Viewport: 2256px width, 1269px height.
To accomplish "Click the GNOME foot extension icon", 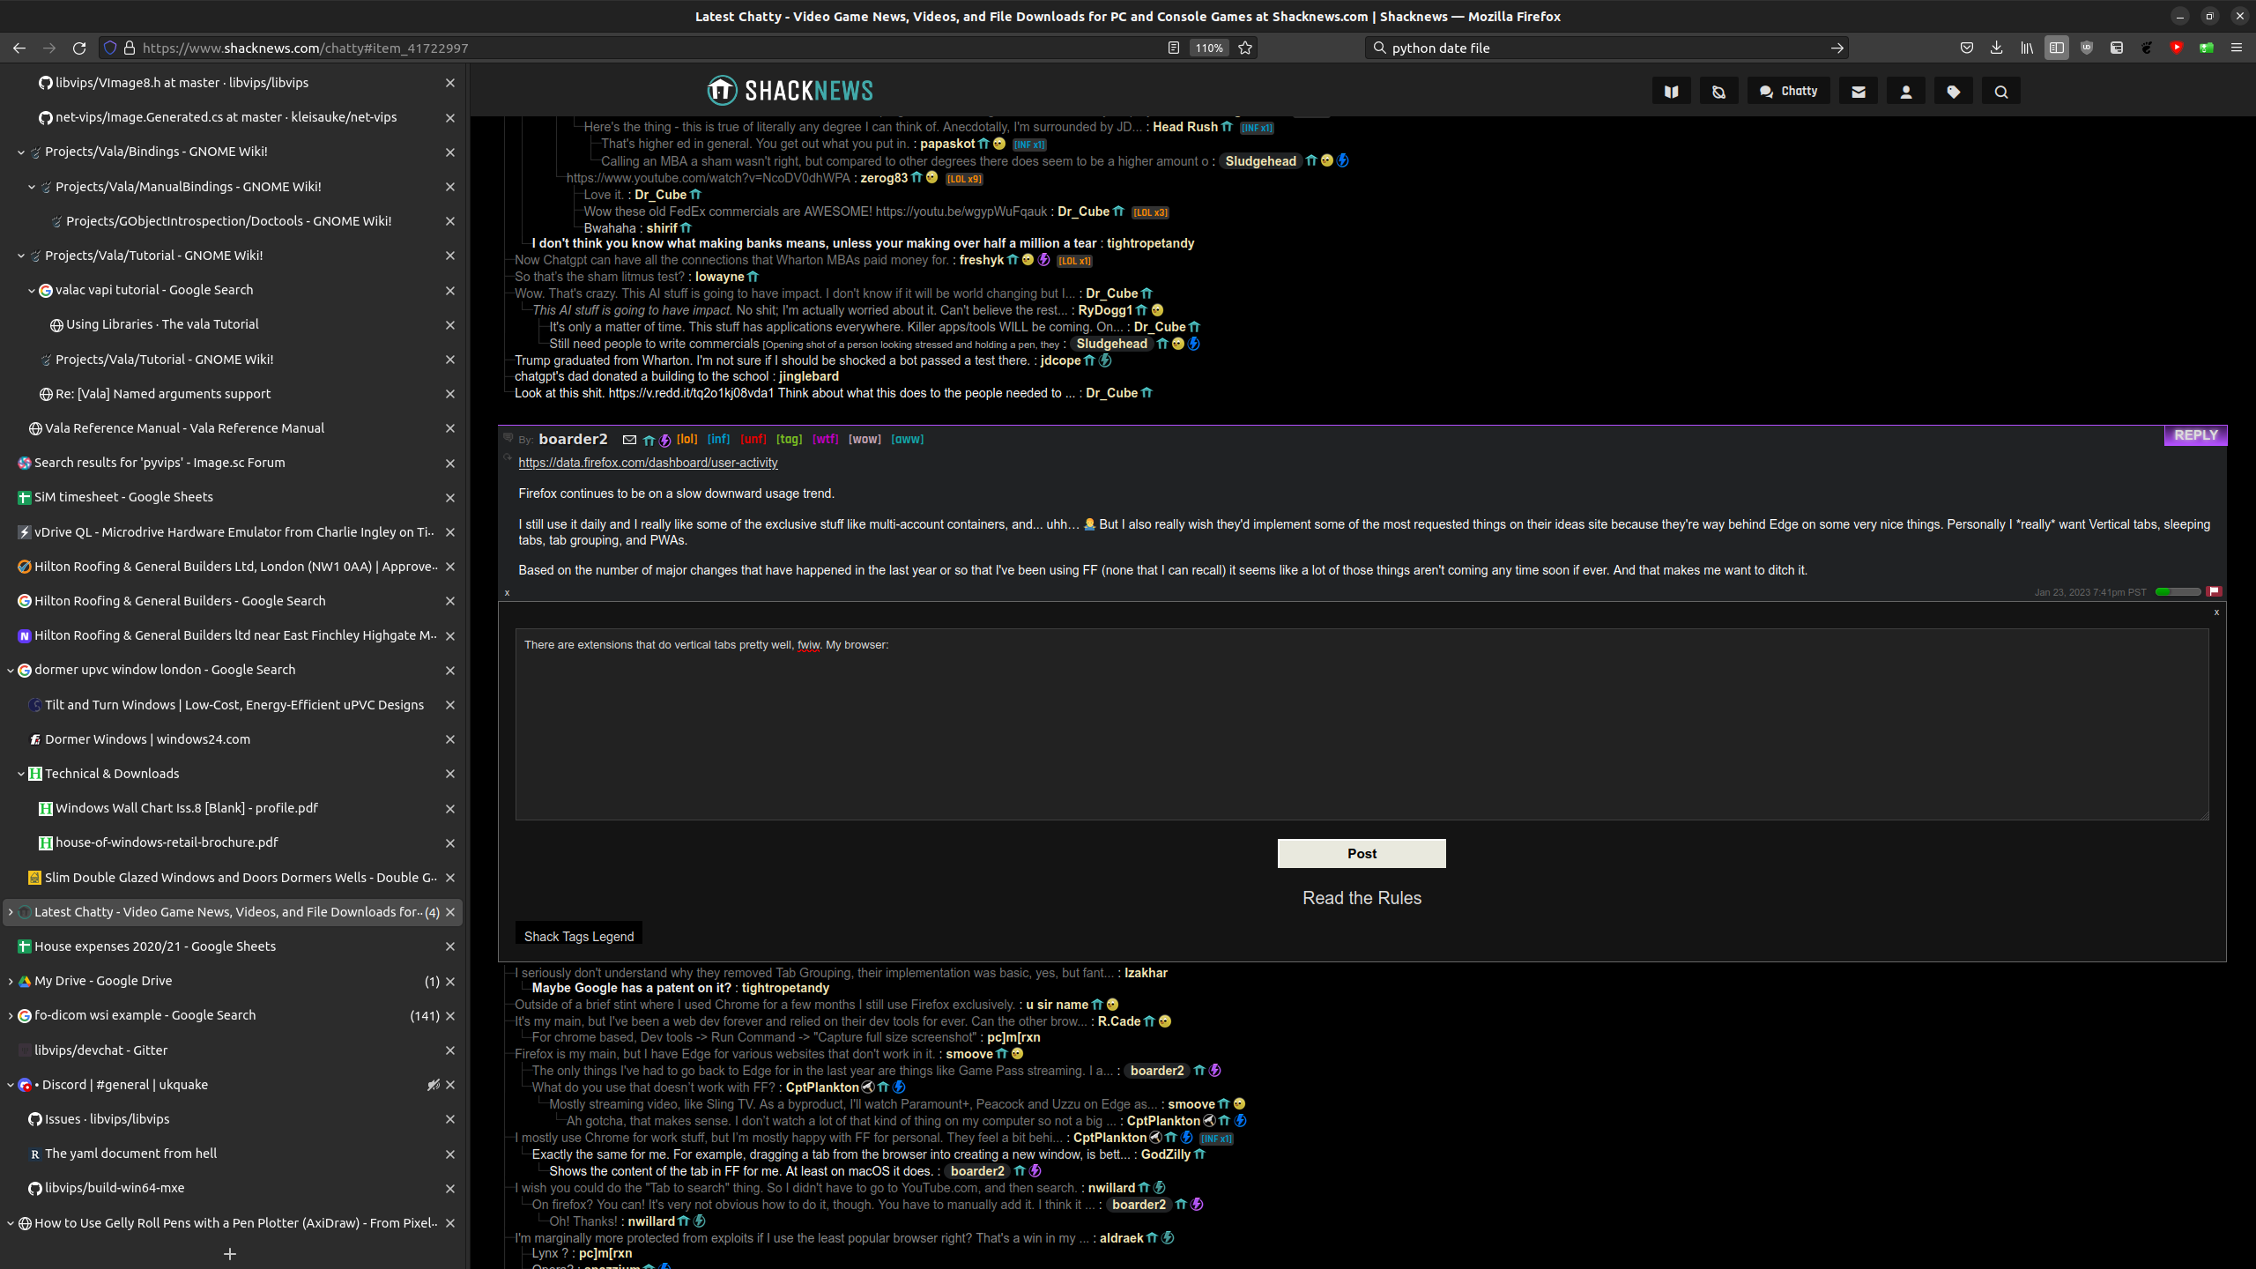I will coord(2147,48).
